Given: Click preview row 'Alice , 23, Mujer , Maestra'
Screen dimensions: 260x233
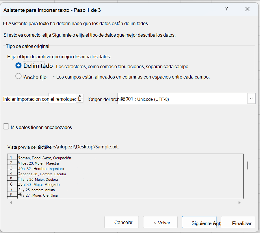Looking at the screenshot, I should pyautogui.click(x=38, y=163).
